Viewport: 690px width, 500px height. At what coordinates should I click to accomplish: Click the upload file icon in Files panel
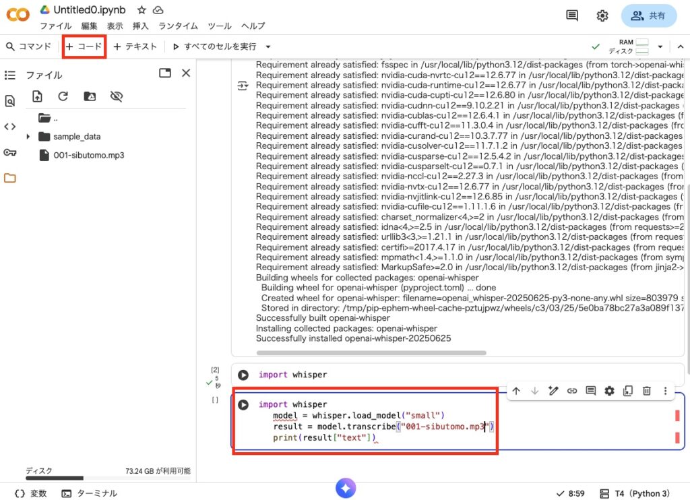pos(38,96)
